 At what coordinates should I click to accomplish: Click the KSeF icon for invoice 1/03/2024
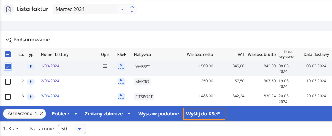[121, 66]
